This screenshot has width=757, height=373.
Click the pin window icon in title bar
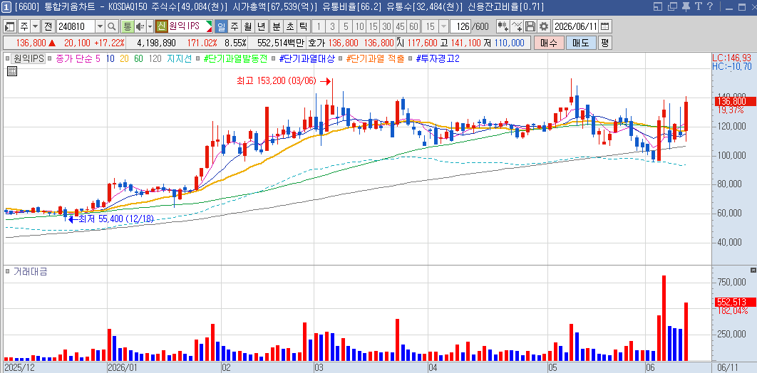[x=686, y=6]
